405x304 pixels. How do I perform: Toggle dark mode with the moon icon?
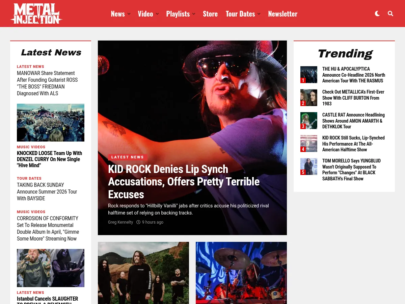click(x=377, y=14)
